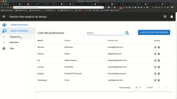
Task: Click the first name Adama Pigeon
Action: [71, 61]
